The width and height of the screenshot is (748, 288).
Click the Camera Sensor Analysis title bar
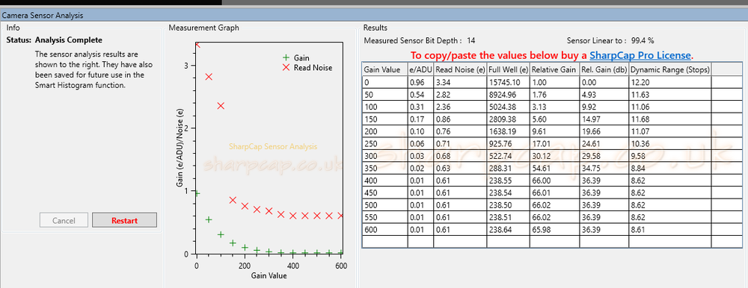pyautogui.click(x=374, y=15)
